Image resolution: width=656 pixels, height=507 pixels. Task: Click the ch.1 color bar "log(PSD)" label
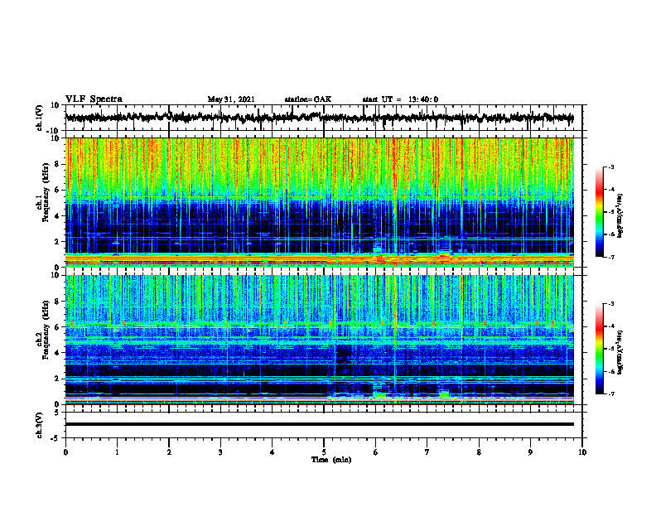tap(620, 215)
